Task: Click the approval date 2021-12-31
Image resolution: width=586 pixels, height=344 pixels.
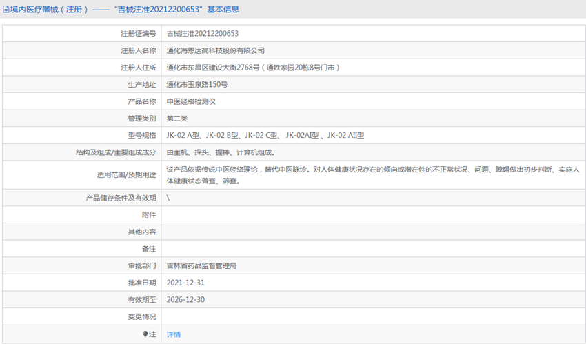Action: click(185, 283)
